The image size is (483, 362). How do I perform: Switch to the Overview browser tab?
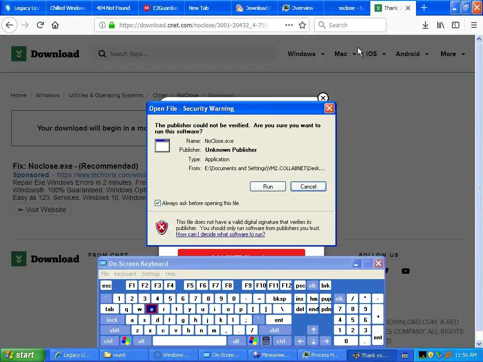point(300,8)
